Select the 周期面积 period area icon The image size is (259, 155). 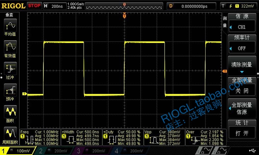point(10,133)
